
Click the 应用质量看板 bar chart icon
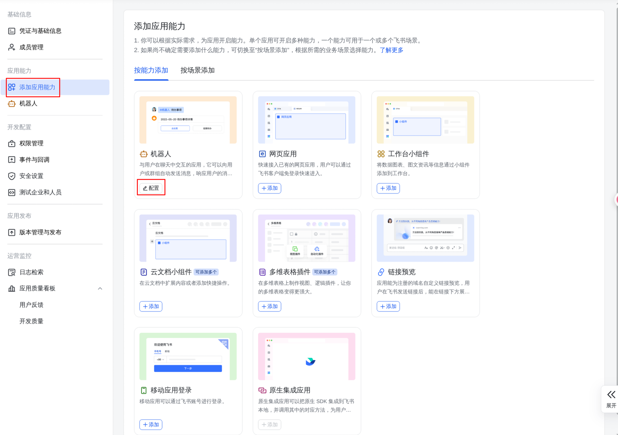[12, 288]
